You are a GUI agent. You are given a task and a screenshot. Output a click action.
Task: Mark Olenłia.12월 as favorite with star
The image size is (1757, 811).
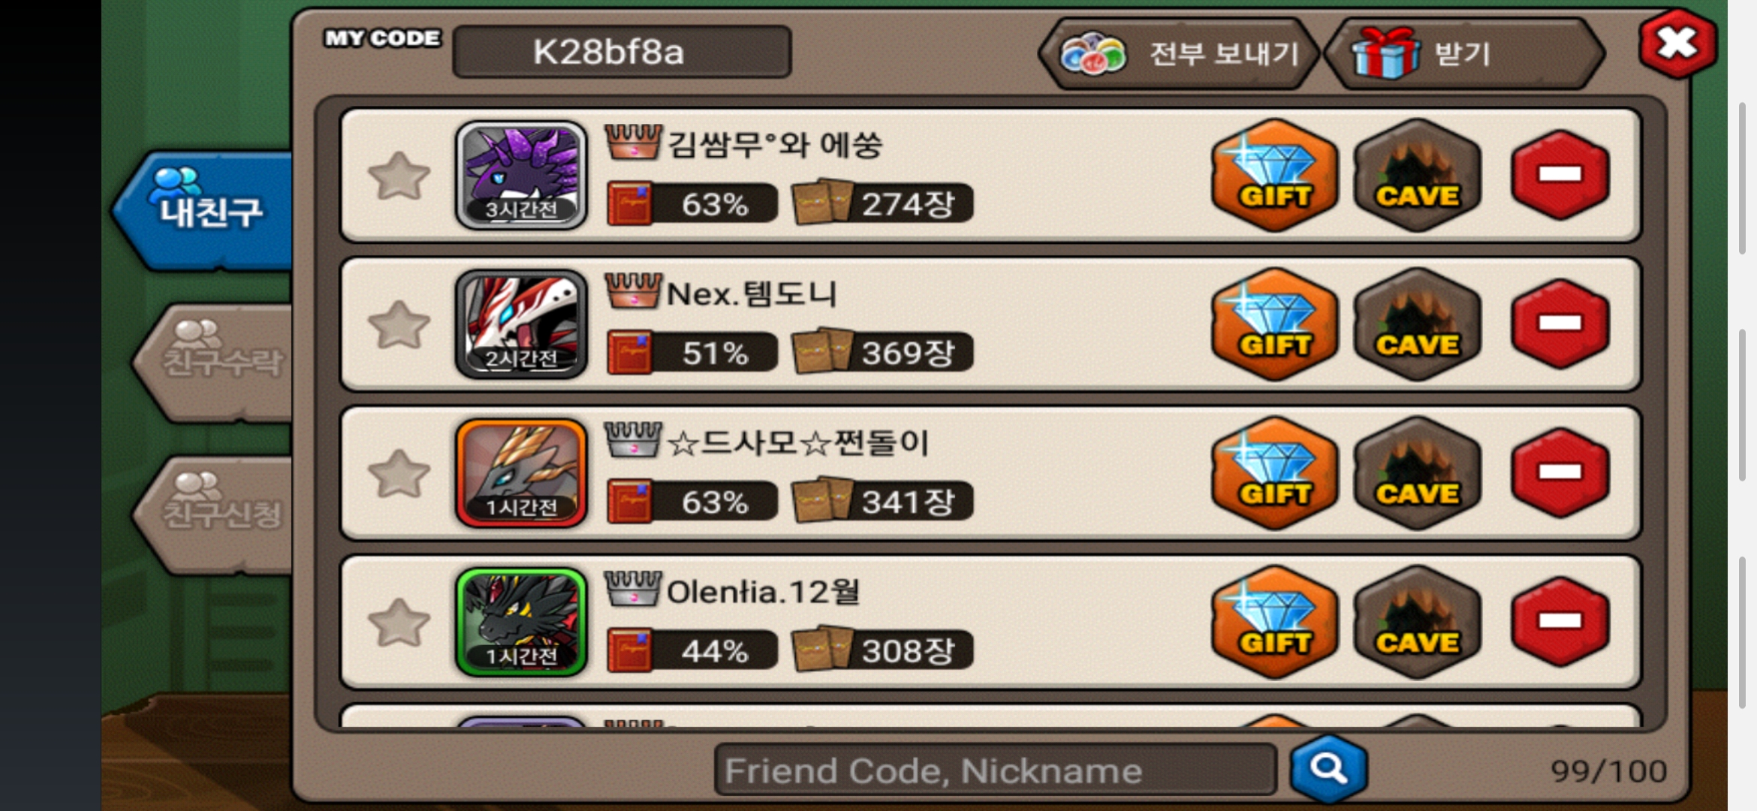click(x=399, y=623)
